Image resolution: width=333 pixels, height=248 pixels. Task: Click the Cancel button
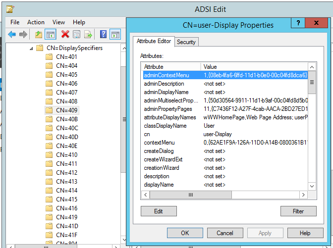click(225, 233)
